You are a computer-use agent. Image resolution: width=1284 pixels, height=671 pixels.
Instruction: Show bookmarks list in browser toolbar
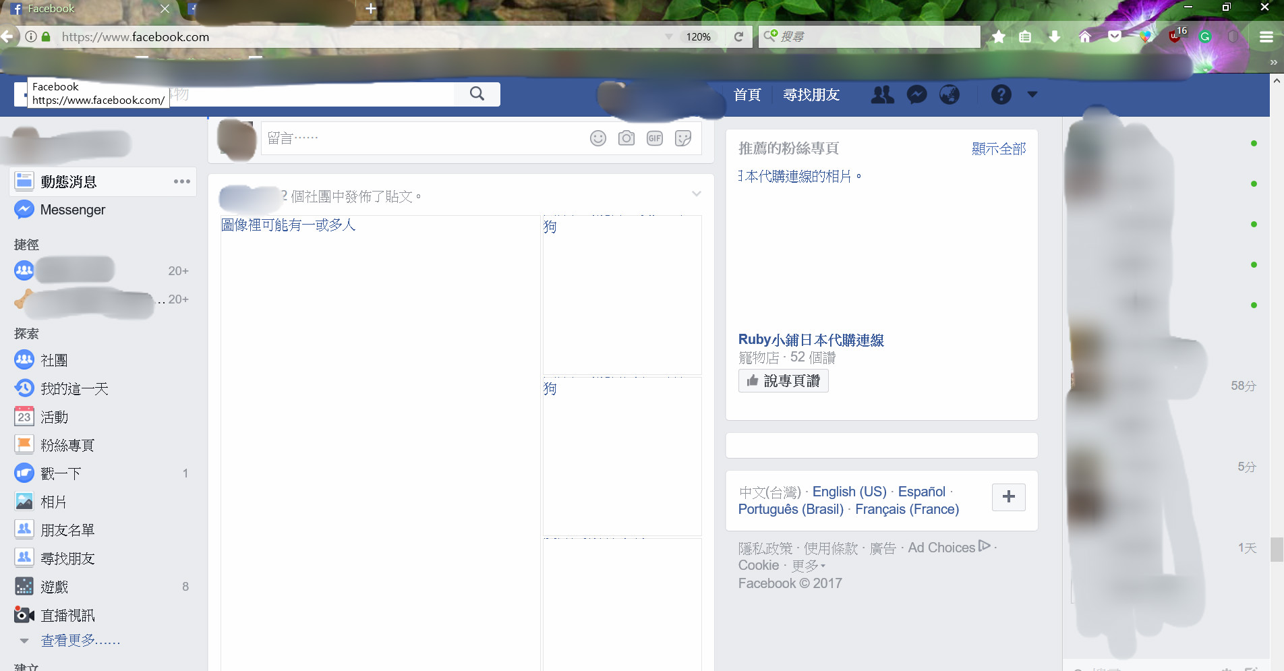click(1025, 37)
